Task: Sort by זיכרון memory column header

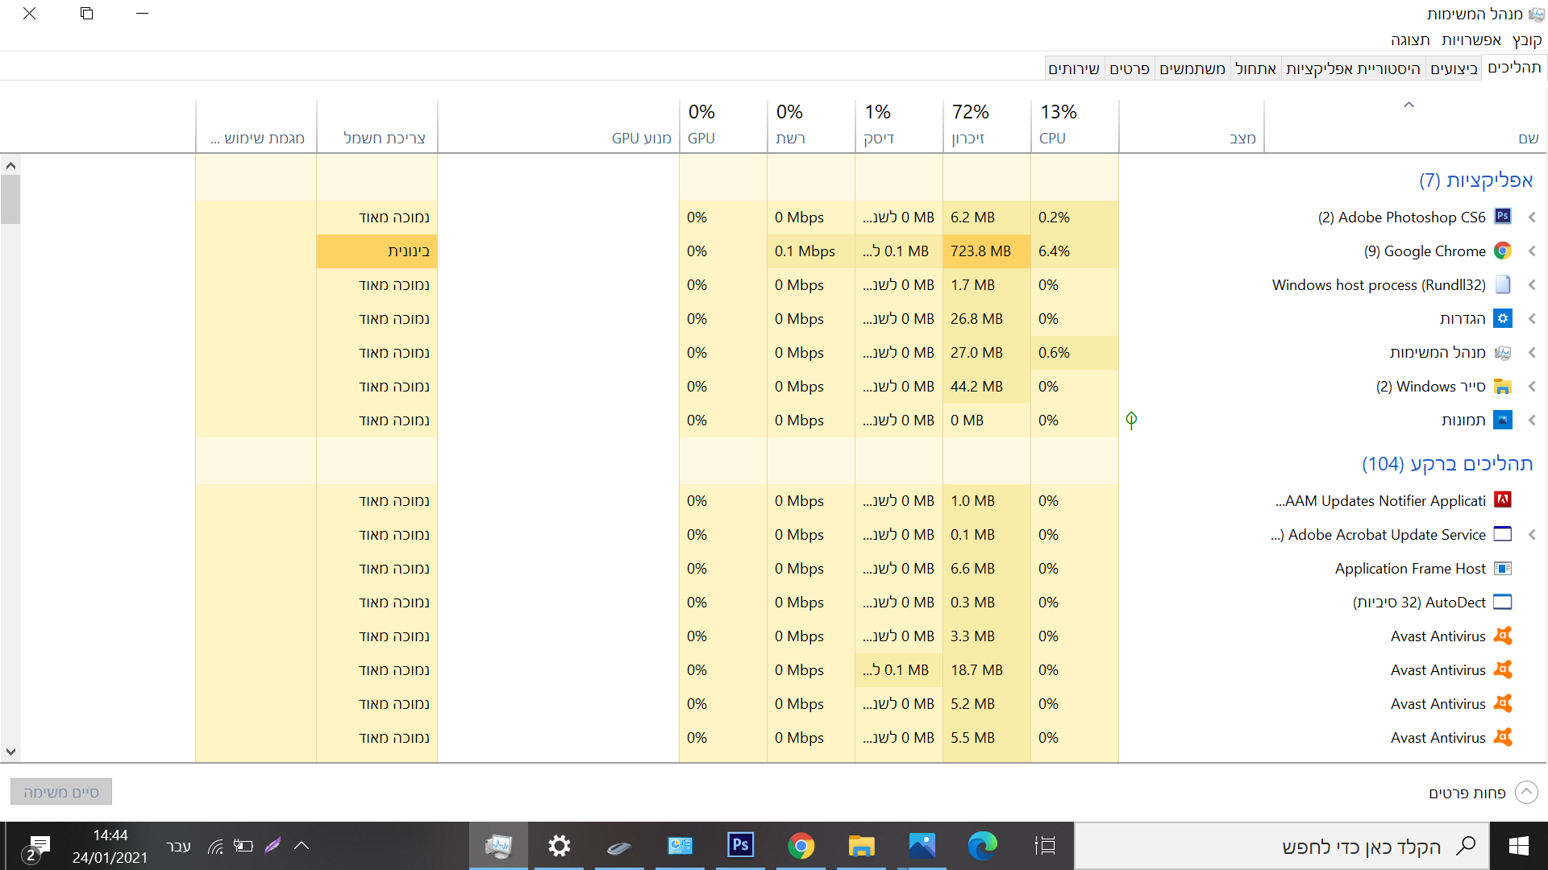Action: point(987,125)
